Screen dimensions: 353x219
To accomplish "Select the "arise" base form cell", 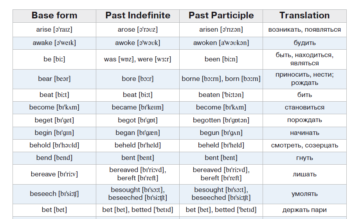I will pos(54,30).
